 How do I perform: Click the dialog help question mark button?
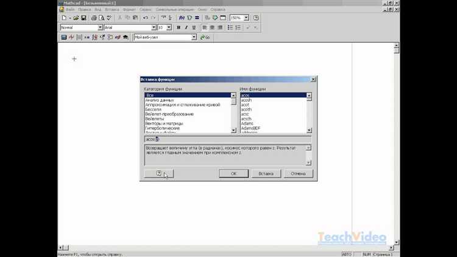159,173
